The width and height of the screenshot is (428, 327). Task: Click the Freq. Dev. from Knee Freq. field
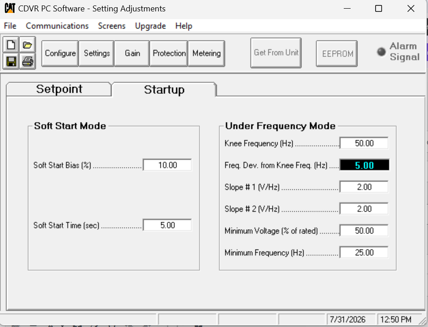tap(364, 165)
